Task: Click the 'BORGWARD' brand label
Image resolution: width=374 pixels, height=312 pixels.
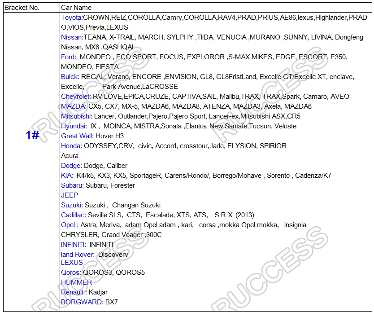Action: (81, 302)
